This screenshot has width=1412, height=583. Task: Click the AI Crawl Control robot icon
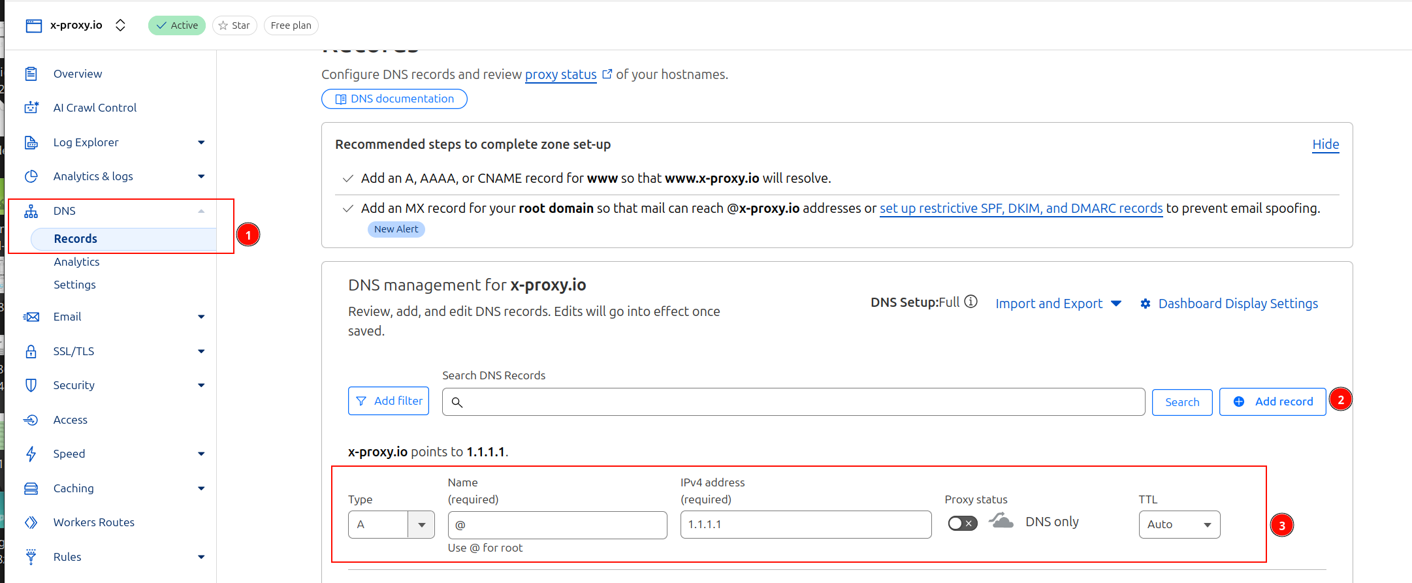(31, 108)
